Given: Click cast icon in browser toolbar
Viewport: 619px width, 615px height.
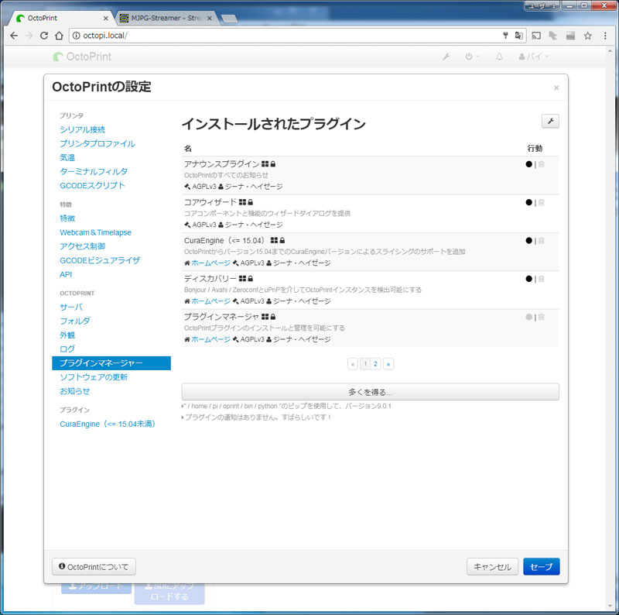Looking at the screenshot, I should coord(536,36).
